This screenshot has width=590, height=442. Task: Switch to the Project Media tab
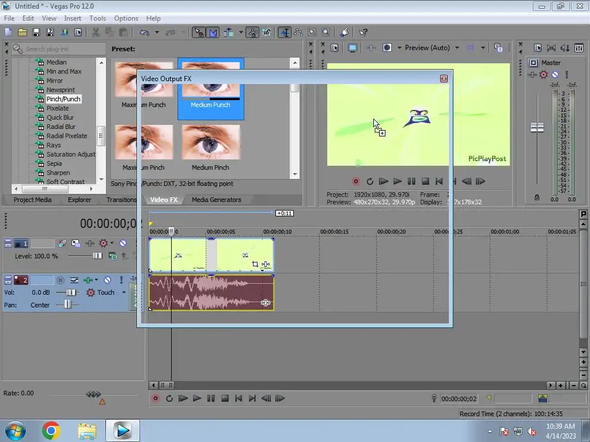click(33, 200)
